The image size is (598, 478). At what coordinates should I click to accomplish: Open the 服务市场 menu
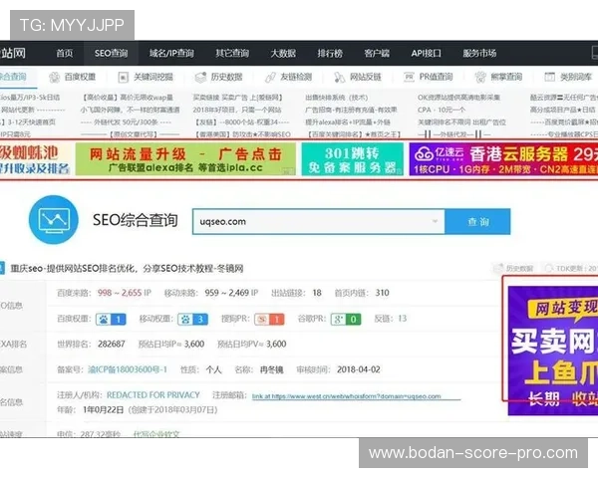(479, 53)
